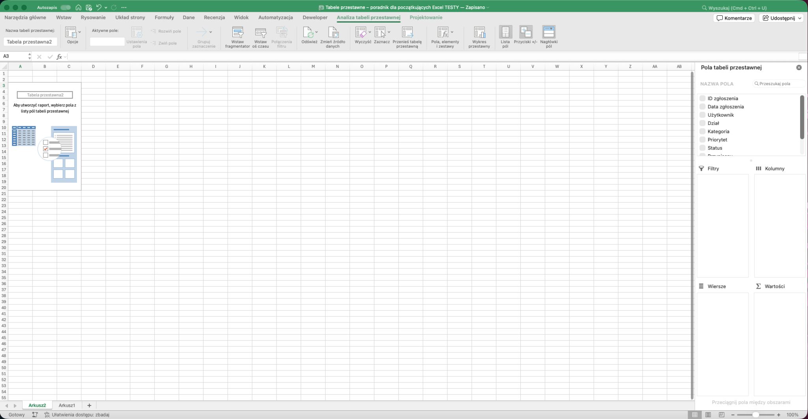Check the Kategoria field

click(702, 131)
